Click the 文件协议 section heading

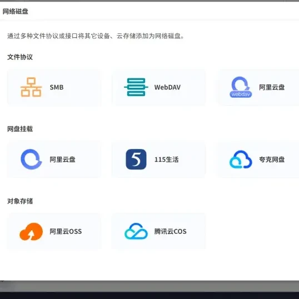[20, 57]
